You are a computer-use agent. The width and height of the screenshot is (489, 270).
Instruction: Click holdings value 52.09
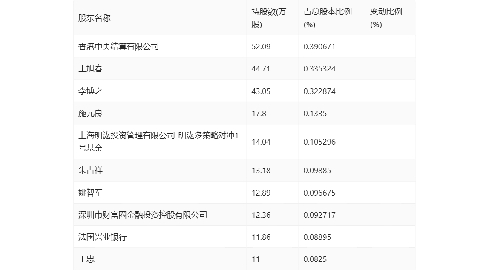click(261, 47)
